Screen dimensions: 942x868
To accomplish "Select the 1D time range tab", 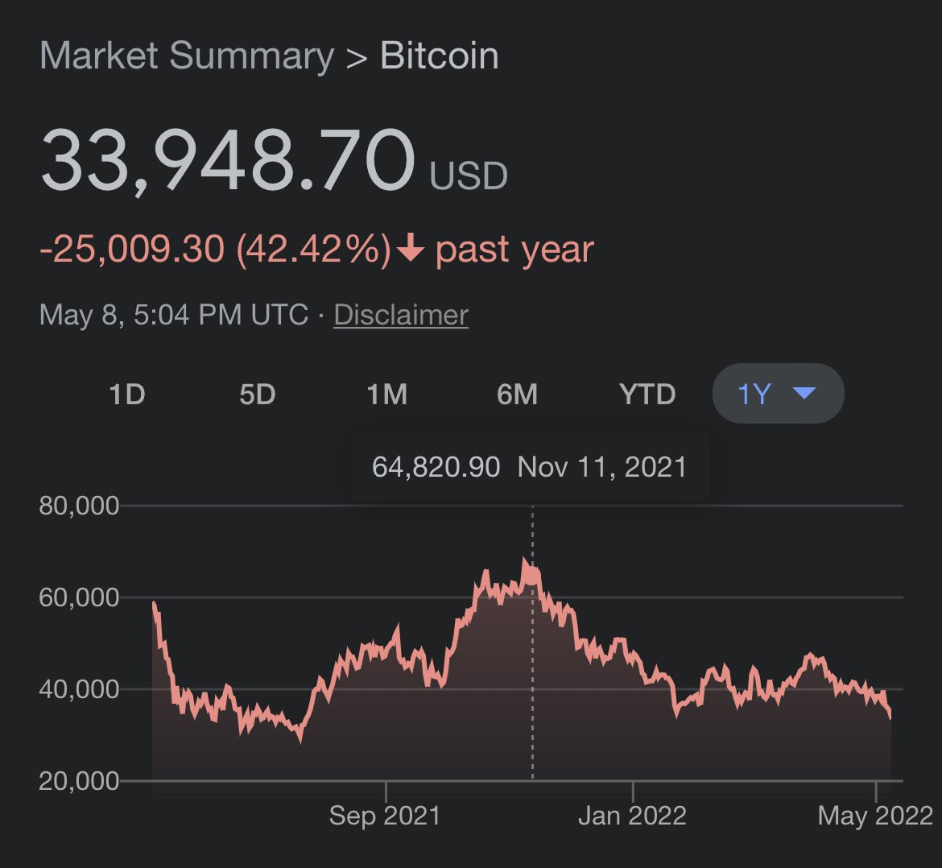I will 126,395.
